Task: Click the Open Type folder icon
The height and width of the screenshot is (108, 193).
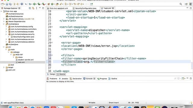Action: [x=57, y=4]
